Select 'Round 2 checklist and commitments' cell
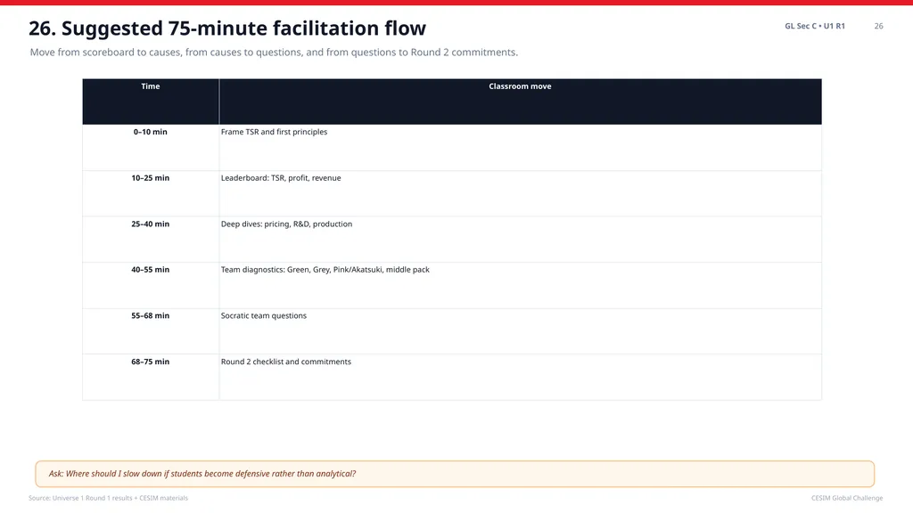The width and height of the screenshot is (913, 513). coord(520,377)
